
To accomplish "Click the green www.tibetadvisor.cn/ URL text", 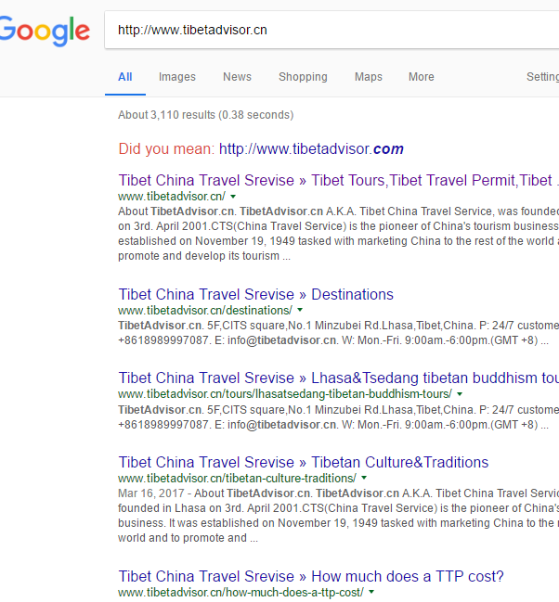I will (172, 197).
